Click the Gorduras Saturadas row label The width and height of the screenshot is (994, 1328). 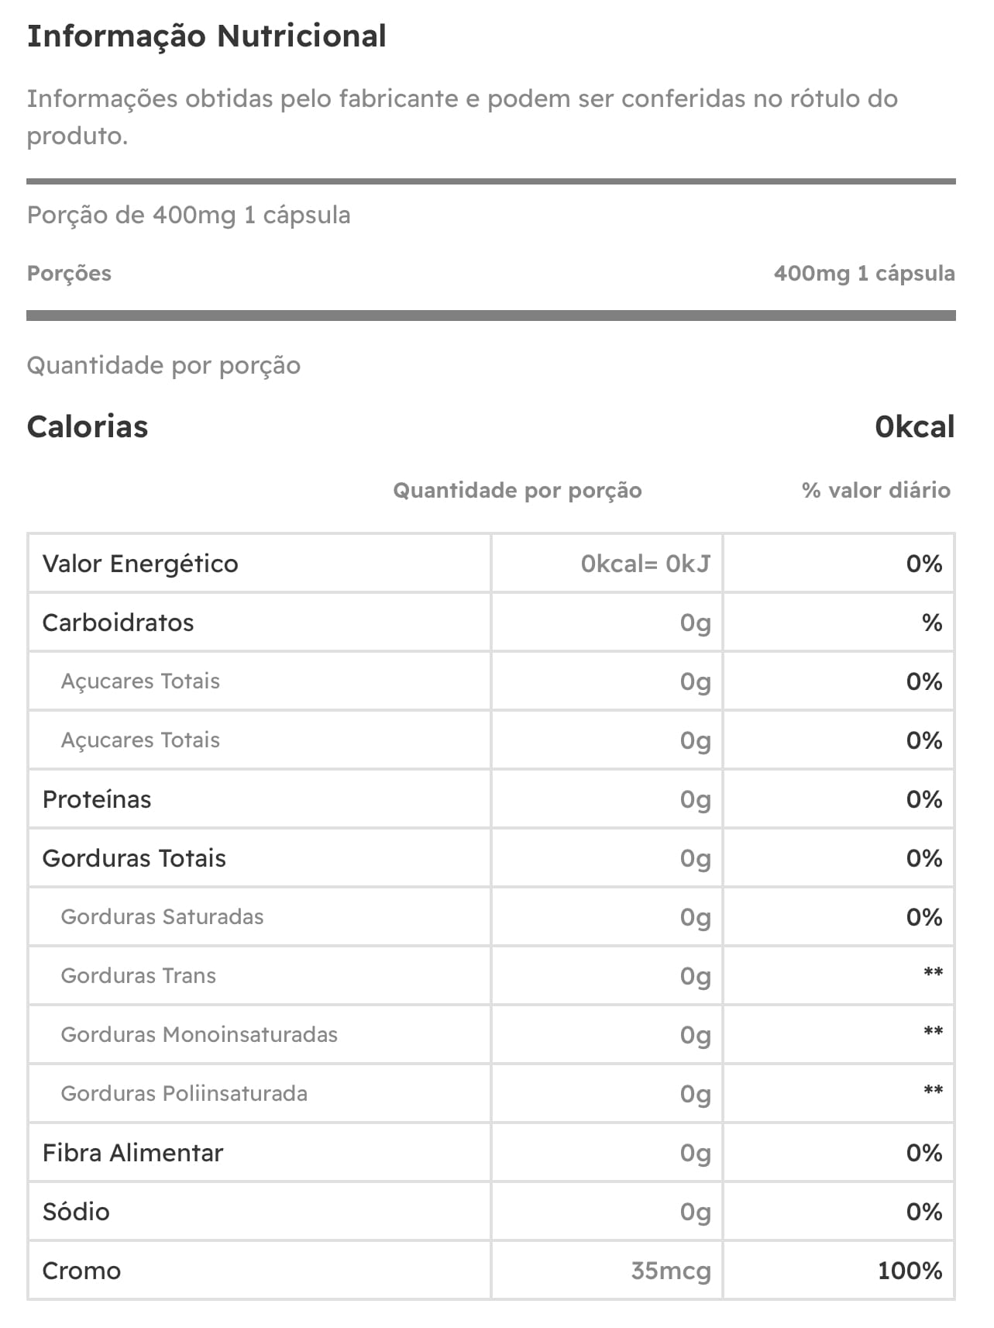coord(162,917)
